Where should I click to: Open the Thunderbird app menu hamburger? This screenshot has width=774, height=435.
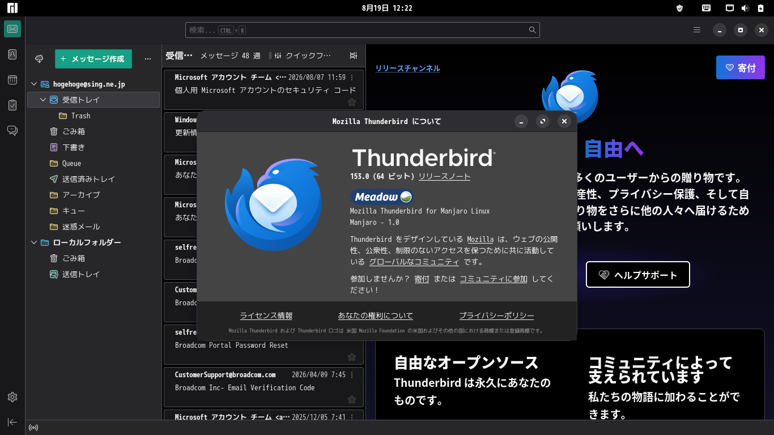[697, 30]
